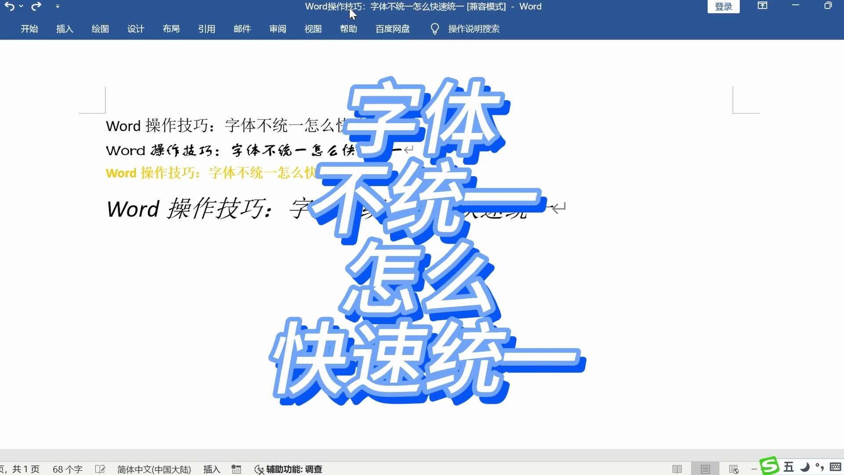844x475 pixels.
Task: Click the macro recording status icon
Action: coord(236,469)
